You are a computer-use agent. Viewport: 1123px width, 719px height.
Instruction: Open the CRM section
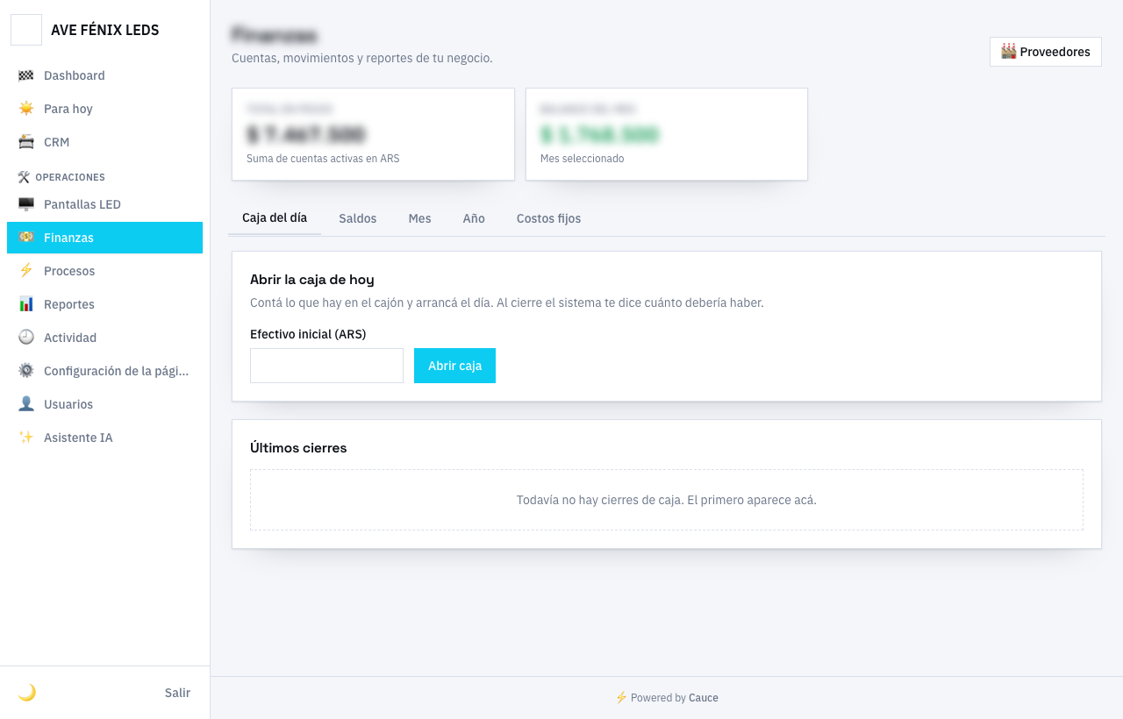tap(104, 142)
